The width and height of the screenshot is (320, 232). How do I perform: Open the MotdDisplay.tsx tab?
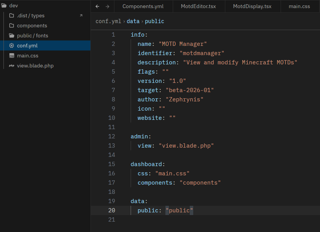(252, 7)
